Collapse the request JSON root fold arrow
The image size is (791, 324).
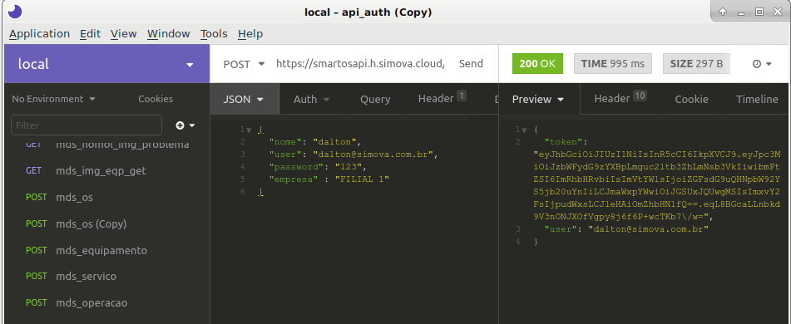[x=249, y=130]
